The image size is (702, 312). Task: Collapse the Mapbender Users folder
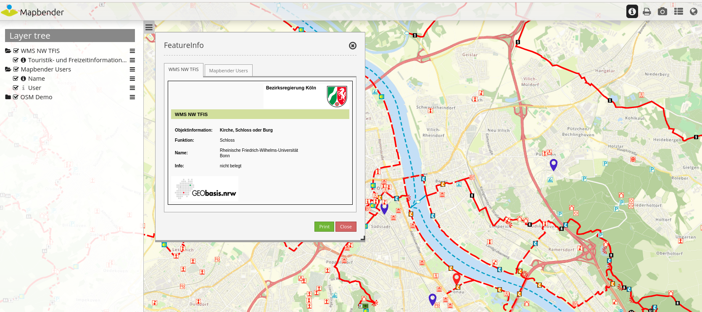point(8,69)
